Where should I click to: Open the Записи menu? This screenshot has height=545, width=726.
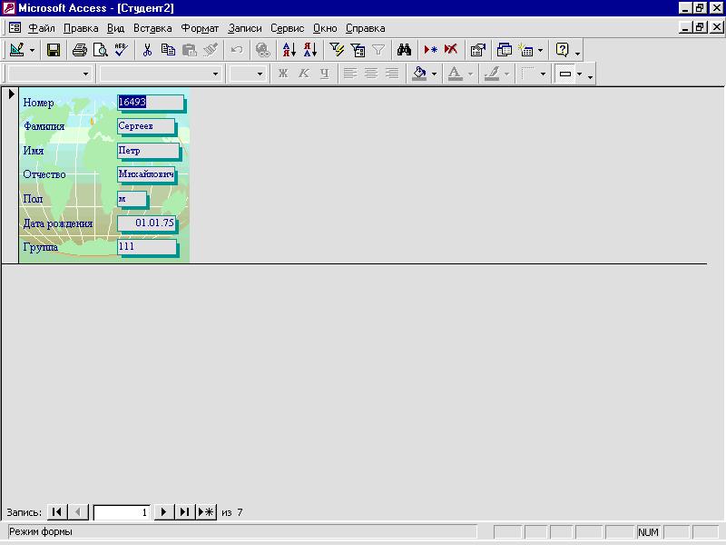click(245, 28)
